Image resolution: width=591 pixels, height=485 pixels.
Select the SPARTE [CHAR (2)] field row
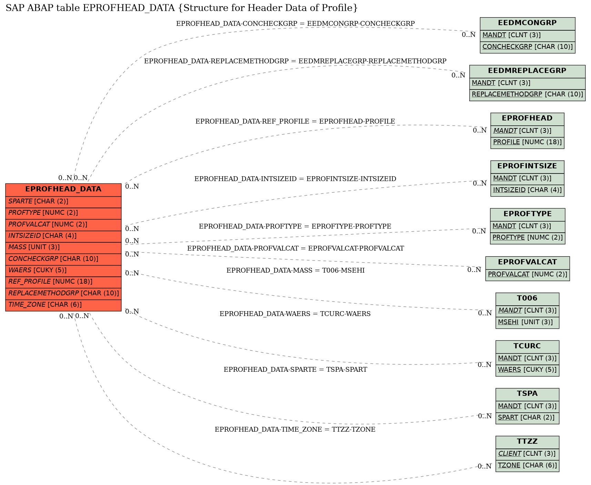[x=63, y=201]
